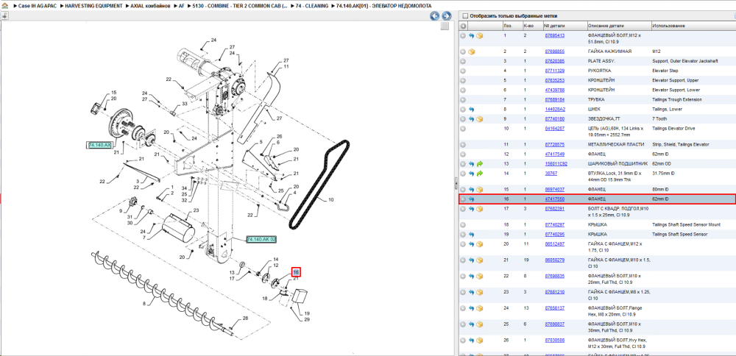
Task: Sort by 'Поз.' column header
Action: pos(512,26)
